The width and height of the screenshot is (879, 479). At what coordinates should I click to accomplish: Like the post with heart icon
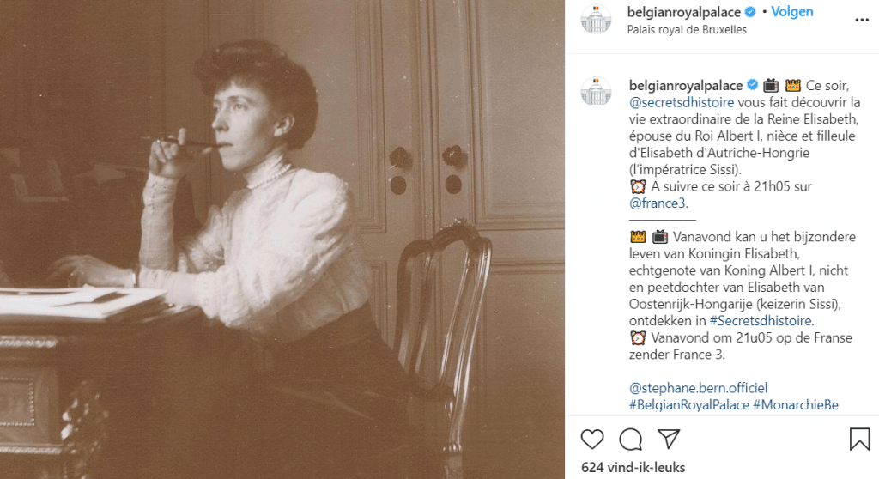click(x=592, y=440)
